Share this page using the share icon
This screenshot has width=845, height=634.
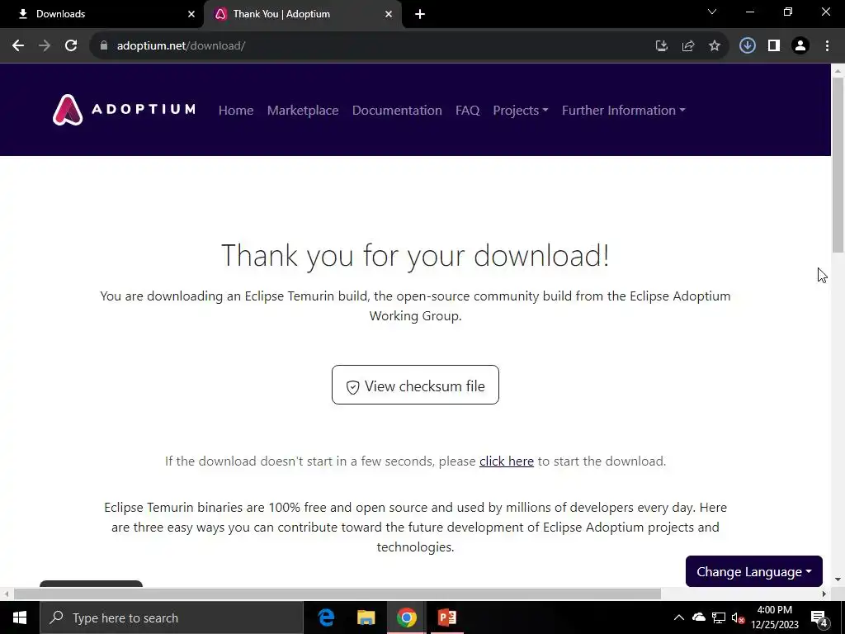(688, 46)
